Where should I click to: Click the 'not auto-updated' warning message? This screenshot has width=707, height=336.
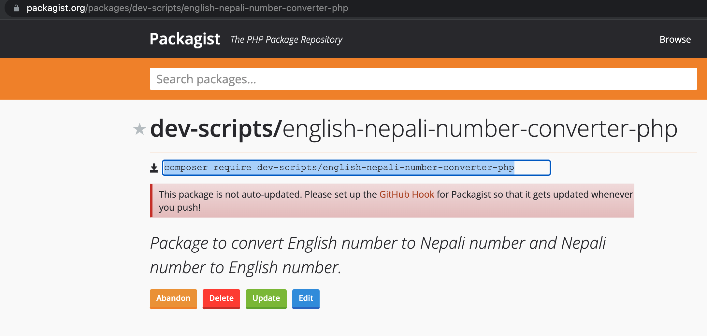[x=392, y=201]
